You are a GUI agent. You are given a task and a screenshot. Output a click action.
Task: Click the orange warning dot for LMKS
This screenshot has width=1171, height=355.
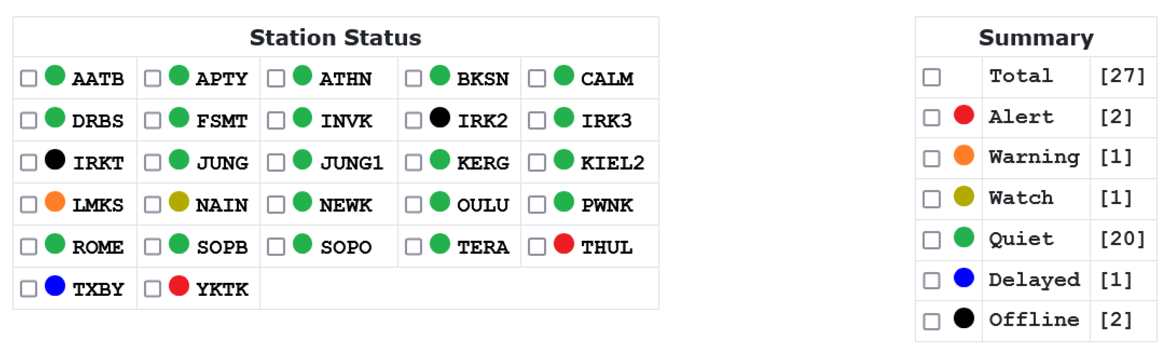pos(55,201)
